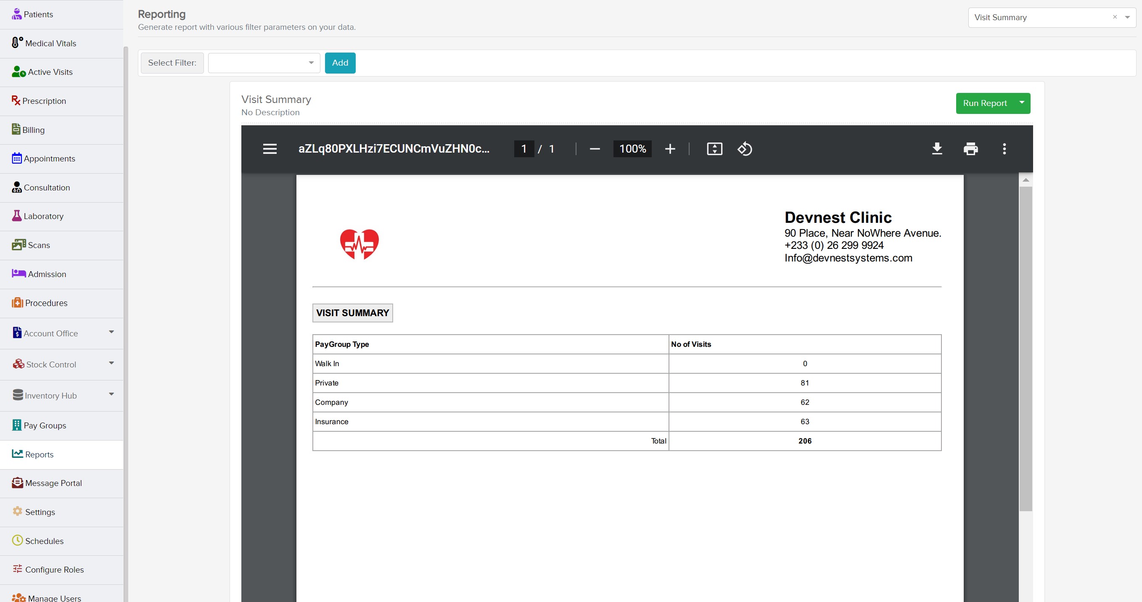
Task: Open the Visit Summary report type dropdown arrow
Action: tap(1127, 17)
